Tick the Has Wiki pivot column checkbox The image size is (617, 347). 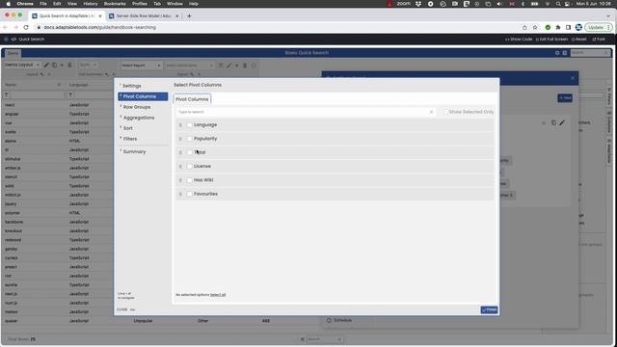[190, 180]
